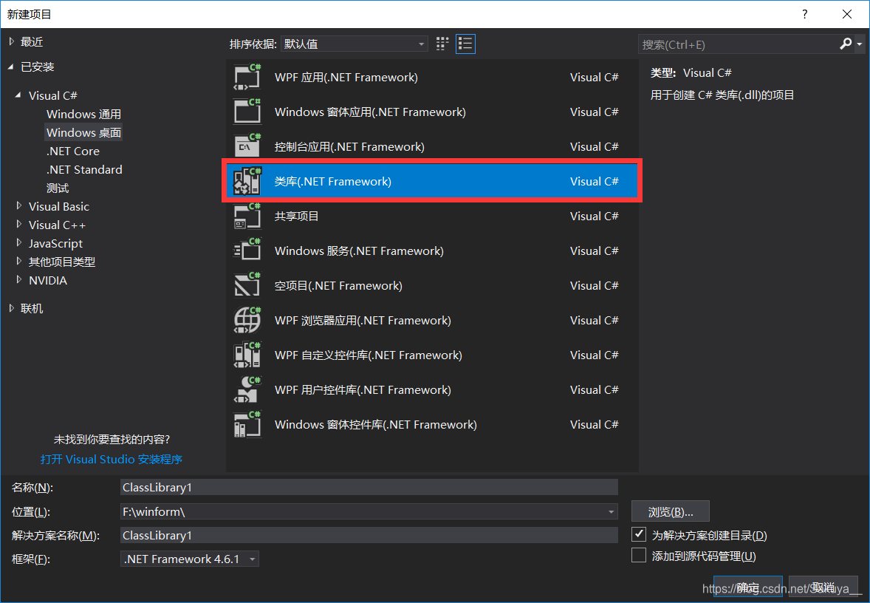This screenshot has width=870, height=603.
Task: Select .NET Standard category
Action: coord(84,169)
